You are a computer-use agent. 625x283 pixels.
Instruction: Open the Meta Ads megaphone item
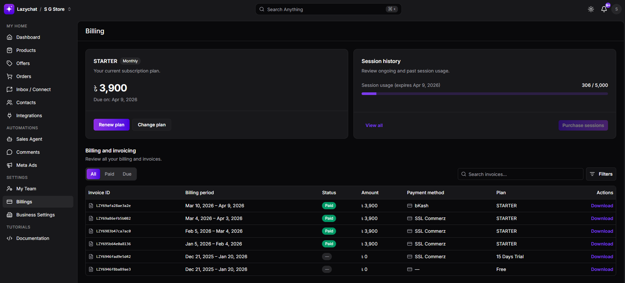point(27,165)
